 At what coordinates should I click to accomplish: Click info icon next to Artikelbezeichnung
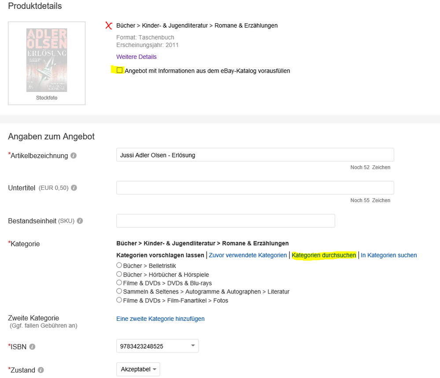tap(74, 156)
